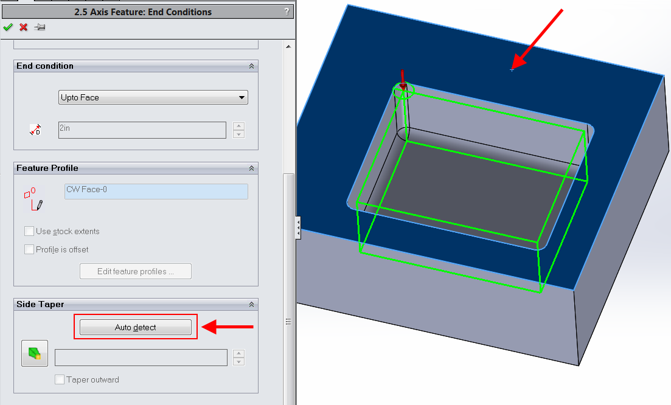Click the green side taper angle icon
Viewport: 671px width, 405px height.
pos(35,353)
